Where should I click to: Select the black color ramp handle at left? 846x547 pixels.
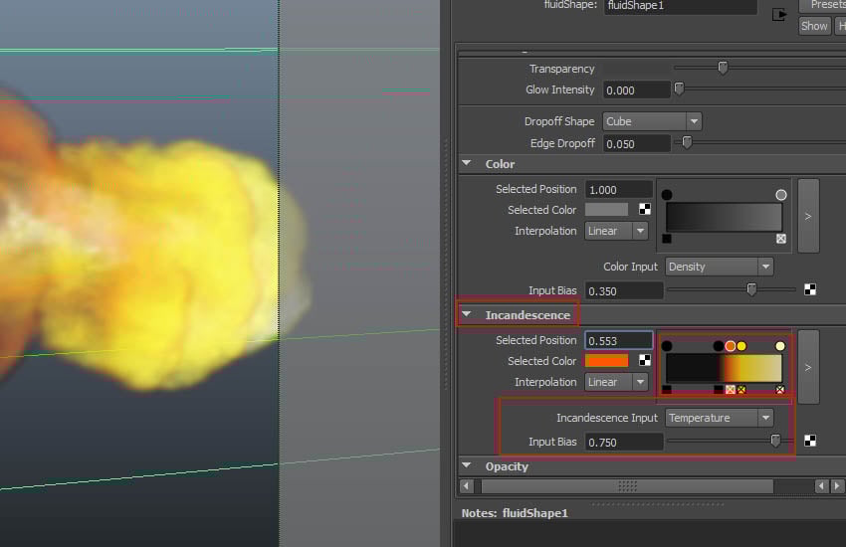[667, 195]
